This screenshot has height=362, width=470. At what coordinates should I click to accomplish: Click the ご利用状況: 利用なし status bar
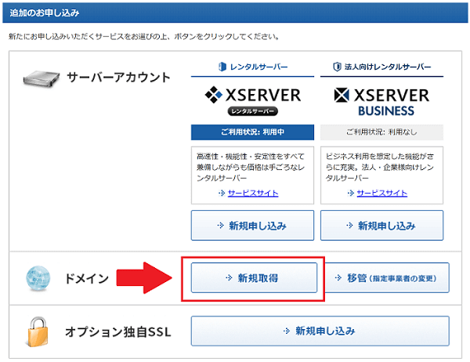(x=381, y=132)
